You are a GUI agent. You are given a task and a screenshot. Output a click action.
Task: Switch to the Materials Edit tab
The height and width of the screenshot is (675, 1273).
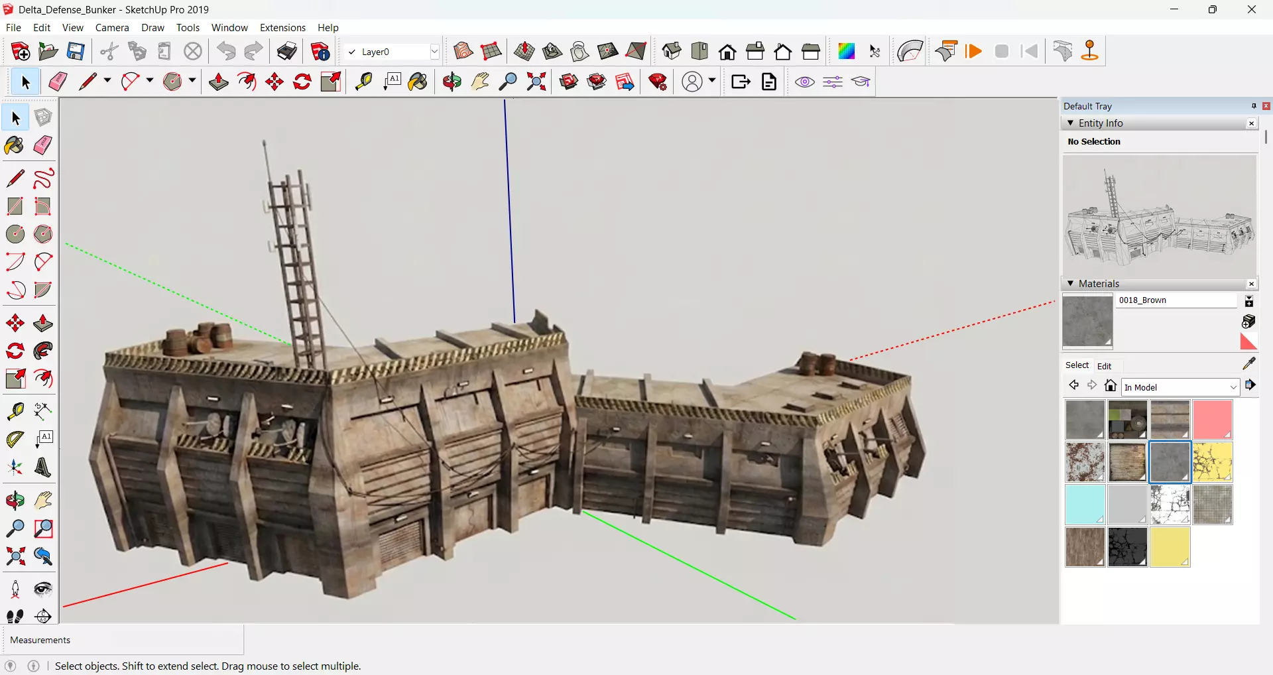1104,366
